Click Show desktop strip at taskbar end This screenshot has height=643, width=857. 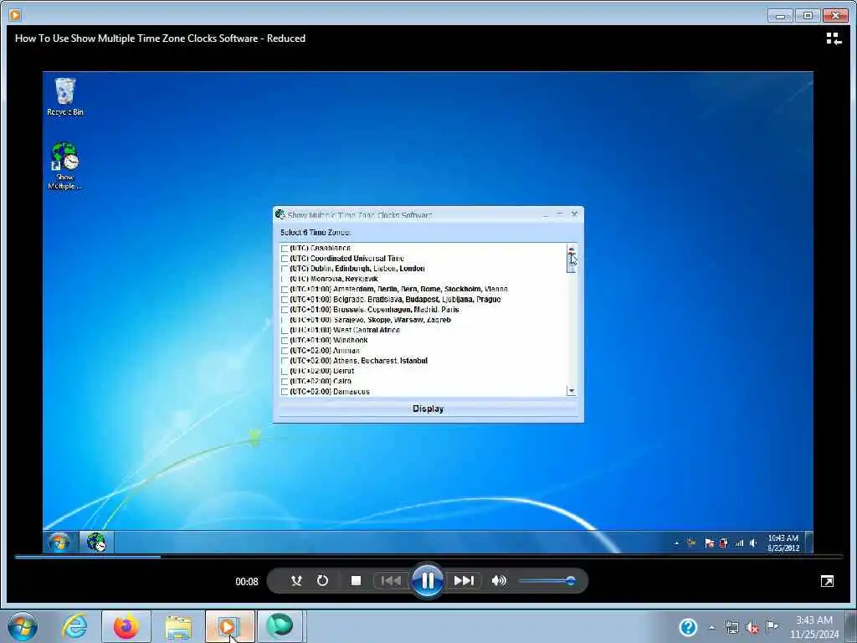click(x=852, y=626)
